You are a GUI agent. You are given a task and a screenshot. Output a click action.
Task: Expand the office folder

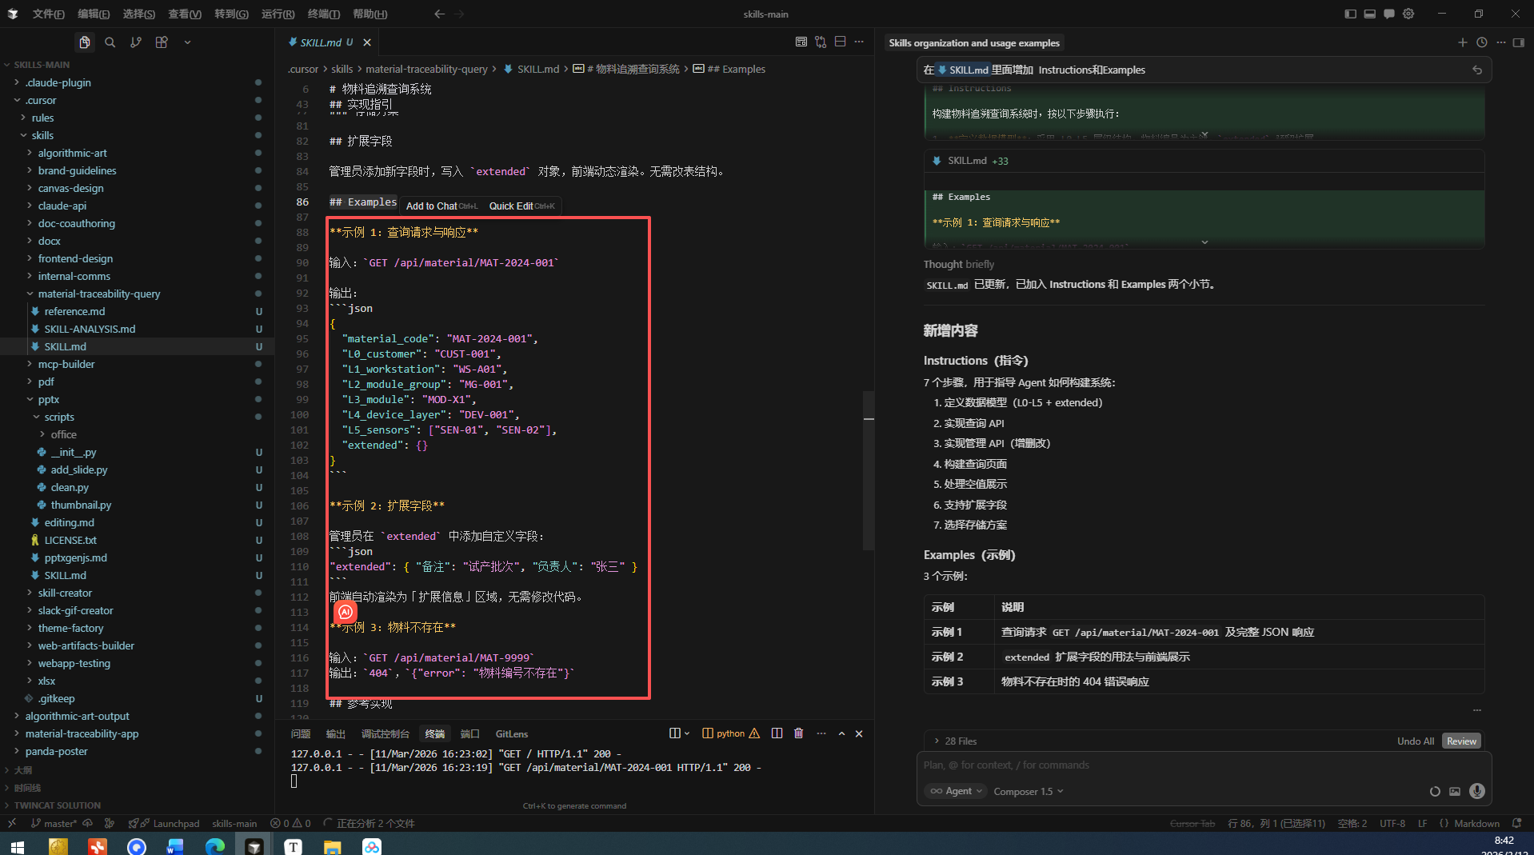click(64, 434)
